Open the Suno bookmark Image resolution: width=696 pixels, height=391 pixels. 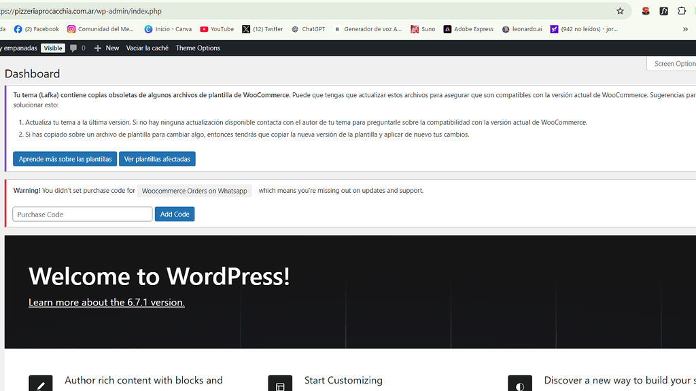[x=423, y=29]
